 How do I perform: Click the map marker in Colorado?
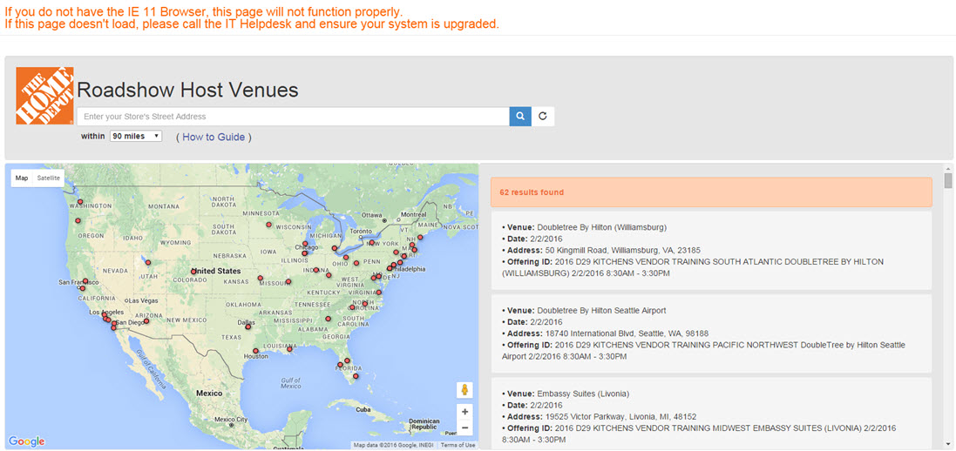click(193, 272)
